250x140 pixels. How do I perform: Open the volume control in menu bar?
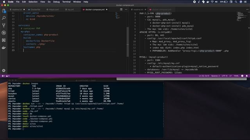[x=216, y=2]
